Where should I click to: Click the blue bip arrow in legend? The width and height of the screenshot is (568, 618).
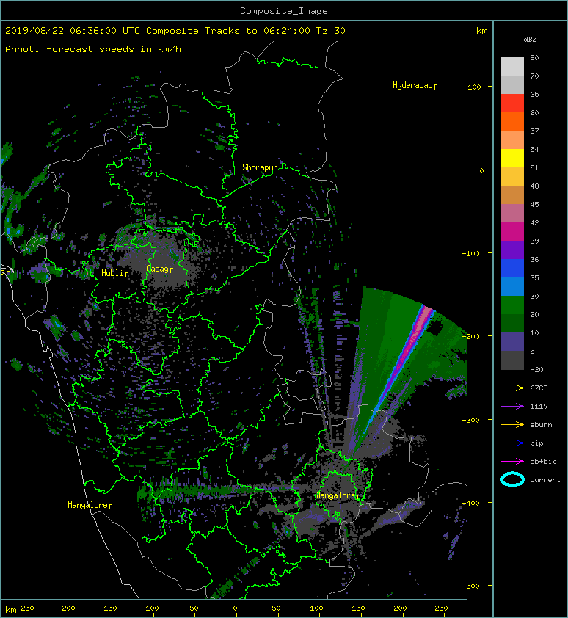(x=512, y=443)
